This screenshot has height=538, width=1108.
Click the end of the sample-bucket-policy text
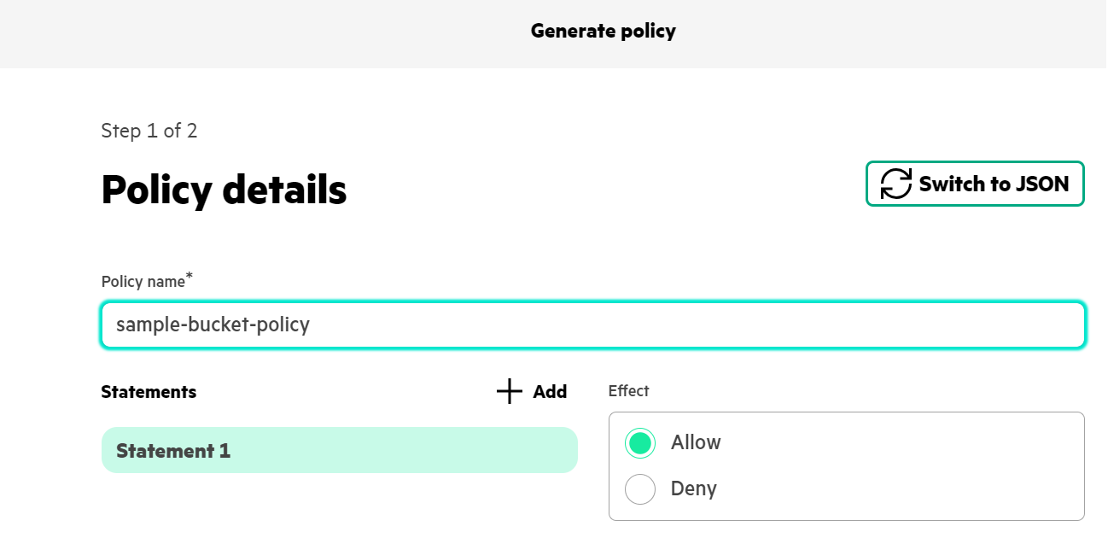[310, 325]
